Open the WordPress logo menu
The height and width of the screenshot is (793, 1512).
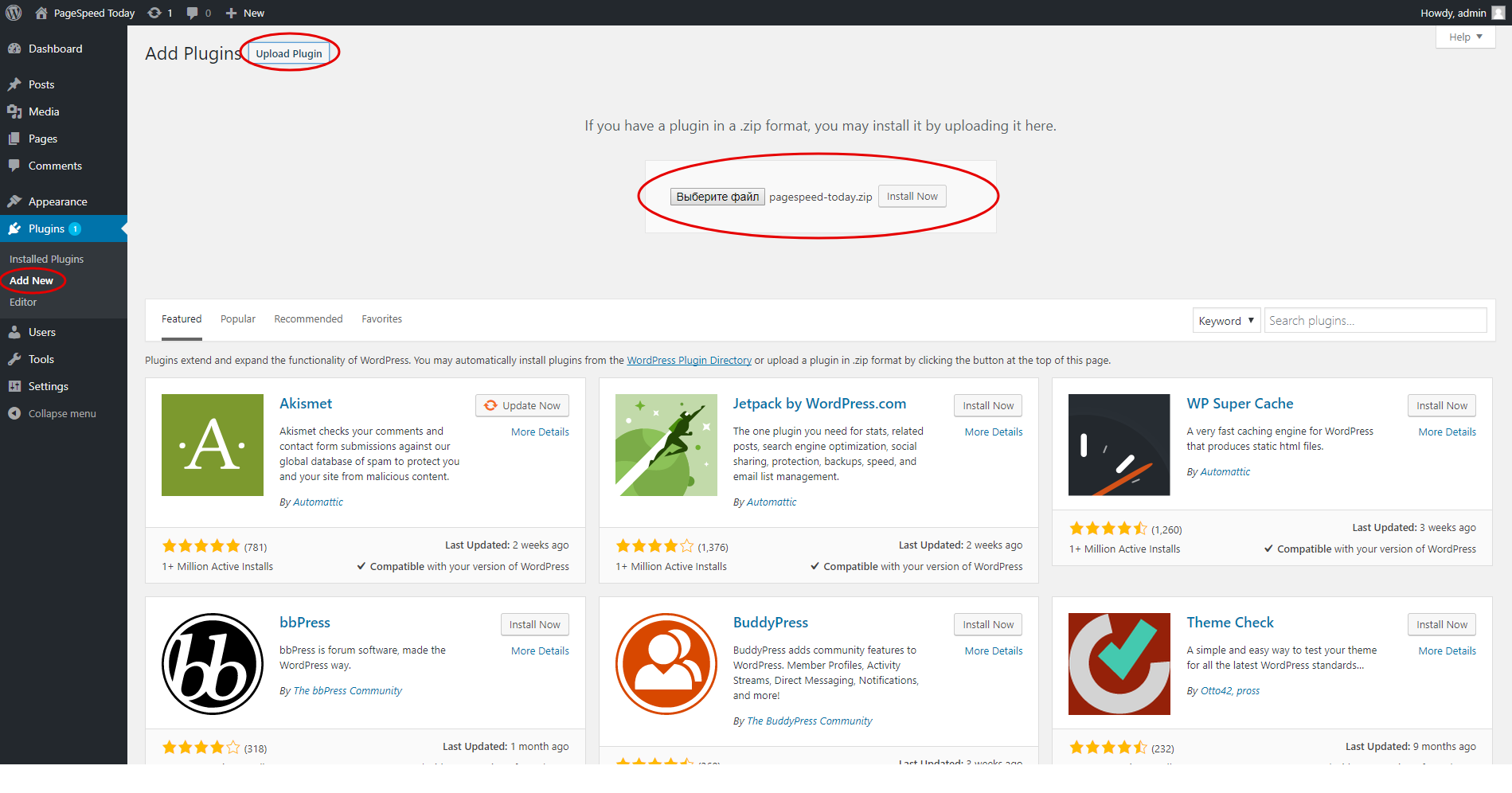14,13
